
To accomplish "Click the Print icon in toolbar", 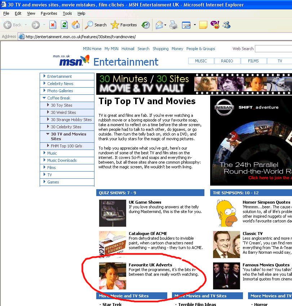I will point(173,25).
